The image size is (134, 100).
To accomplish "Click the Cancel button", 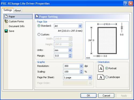I will [x=106, y=95].
